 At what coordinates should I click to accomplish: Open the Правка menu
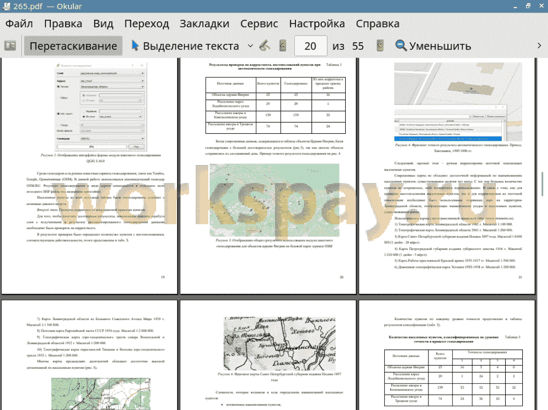coord(63,24)
